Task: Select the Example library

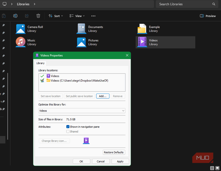Action: coord(149,29)
